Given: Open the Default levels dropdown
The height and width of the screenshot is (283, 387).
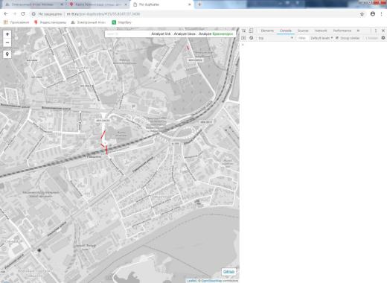Looking at the screenshot, I should 322,38.
